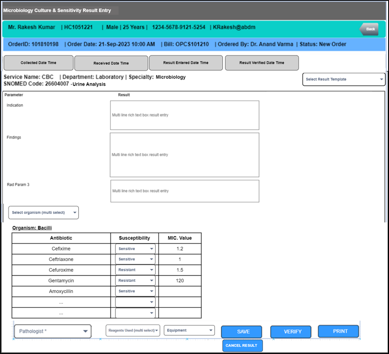Image resolution: width=389 pixels, height=354 pixels.
Task: Change Cefuroxime susceptibility dropdown
Action: (135, 270)
